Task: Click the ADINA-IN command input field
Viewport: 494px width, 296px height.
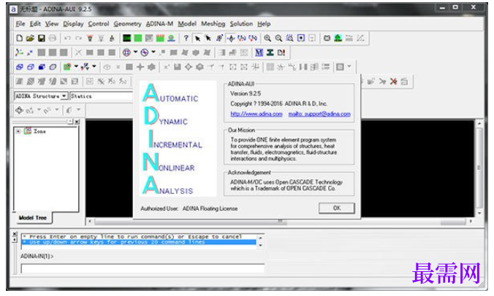Action: click(142, 269)
